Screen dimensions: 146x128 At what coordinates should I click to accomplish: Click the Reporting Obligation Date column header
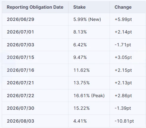coord(35,7)
